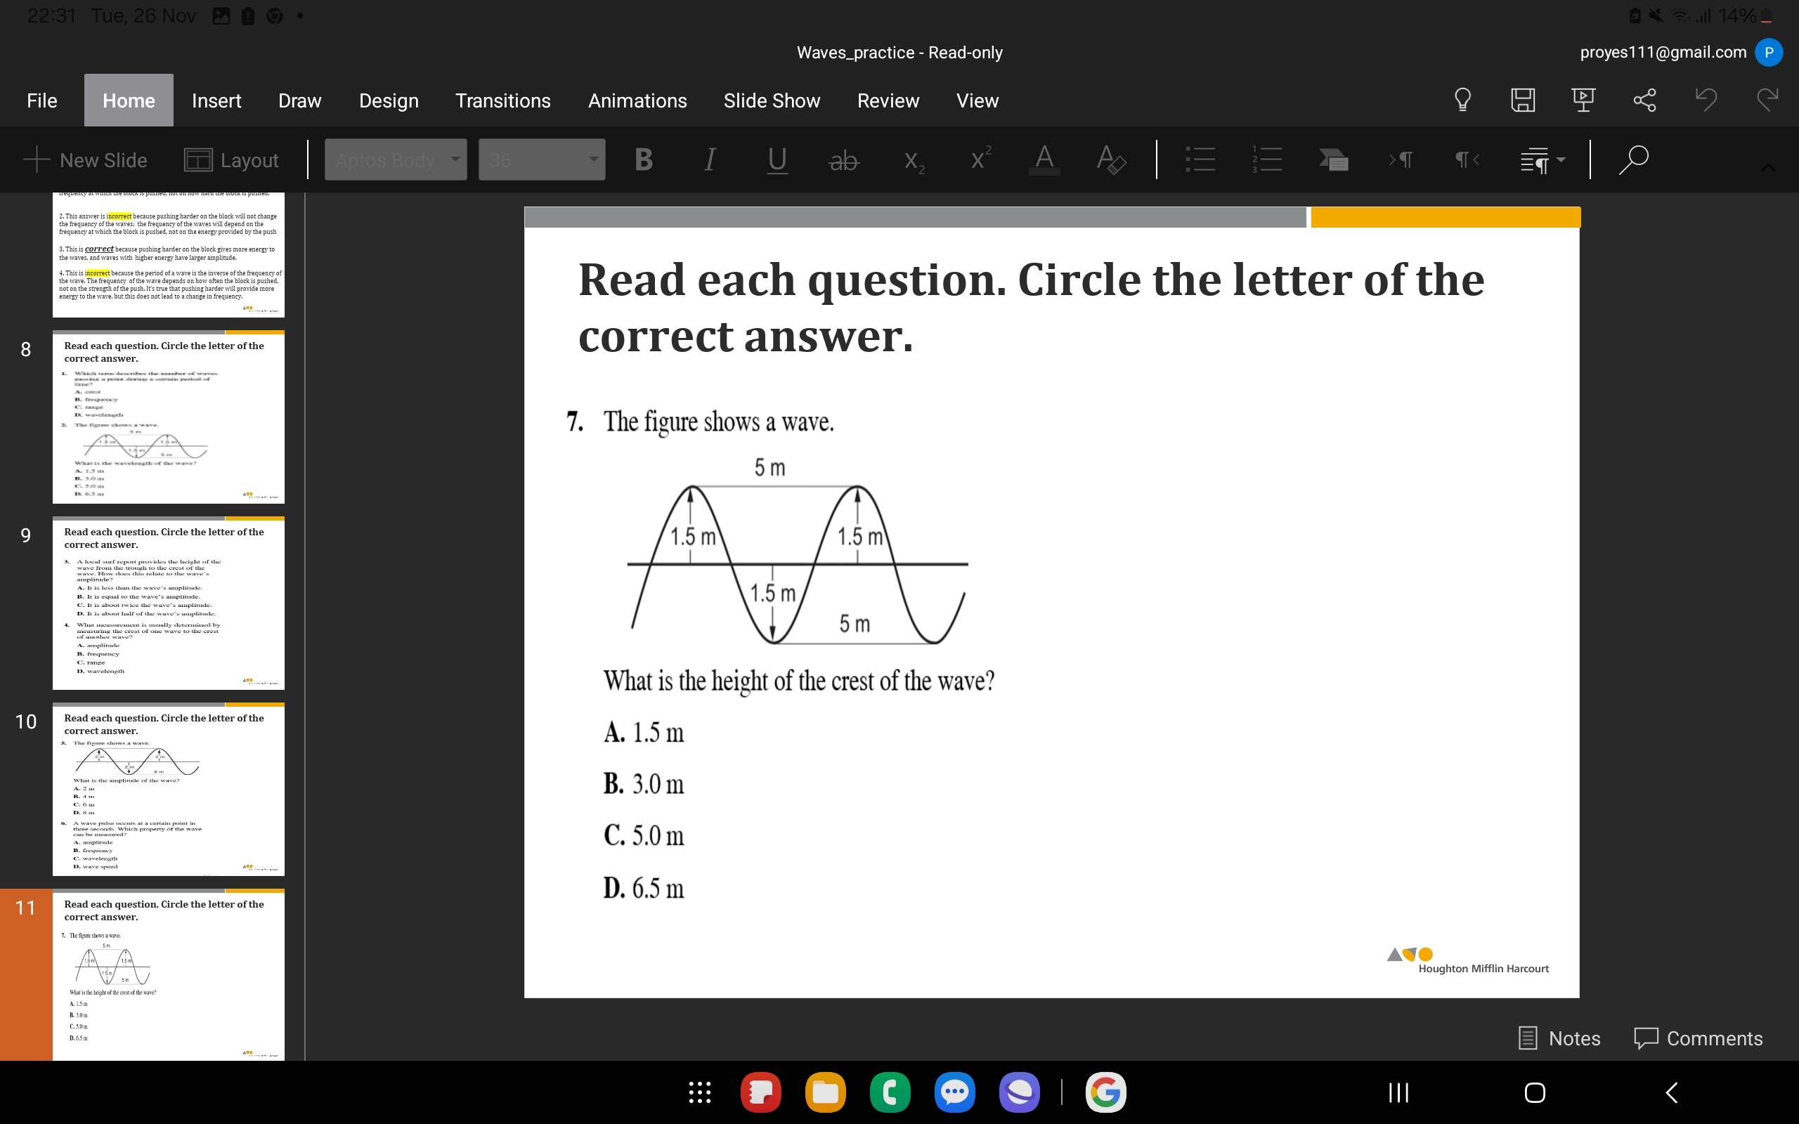This screenshot has height=1124, width=1799.
Task: Click the Save disk icon
Action: [1522, 100]
